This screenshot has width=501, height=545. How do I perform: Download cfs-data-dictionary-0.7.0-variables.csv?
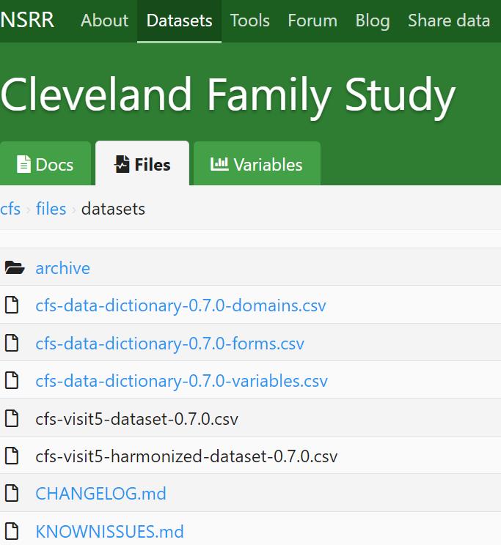point(181,381)
